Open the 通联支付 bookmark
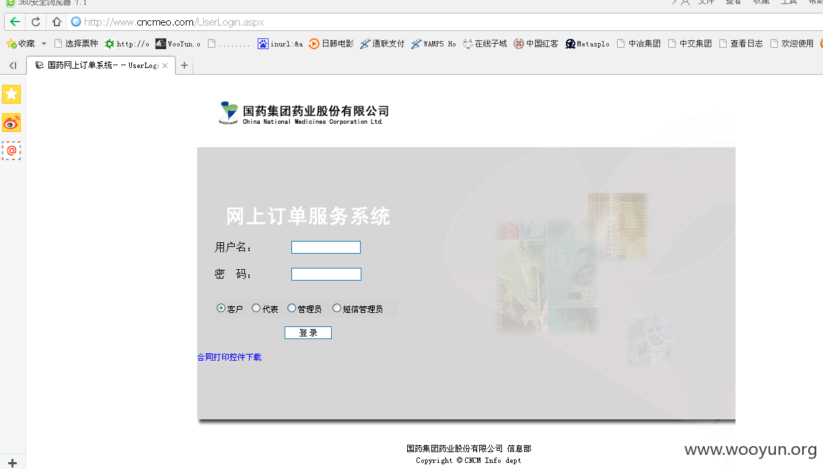823x469 pixels. point(382,44)
